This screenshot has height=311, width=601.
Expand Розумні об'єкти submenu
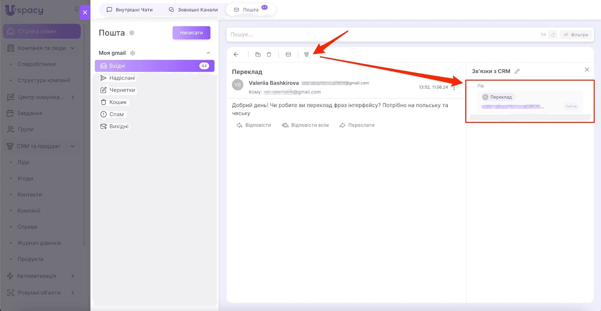pos(73,293)
